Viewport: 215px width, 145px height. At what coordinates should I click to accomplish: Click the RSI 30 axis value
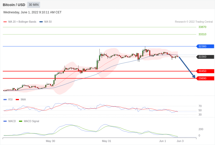tap(200, 115)
